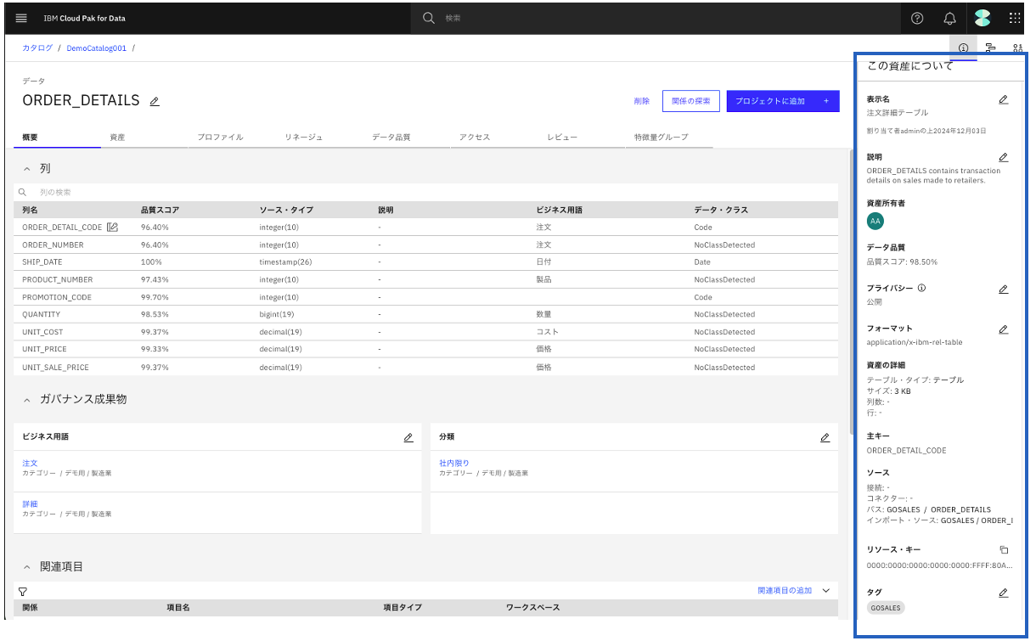Open the hamburger navigation menu
1036x641 pixels.
pos(21,18)
